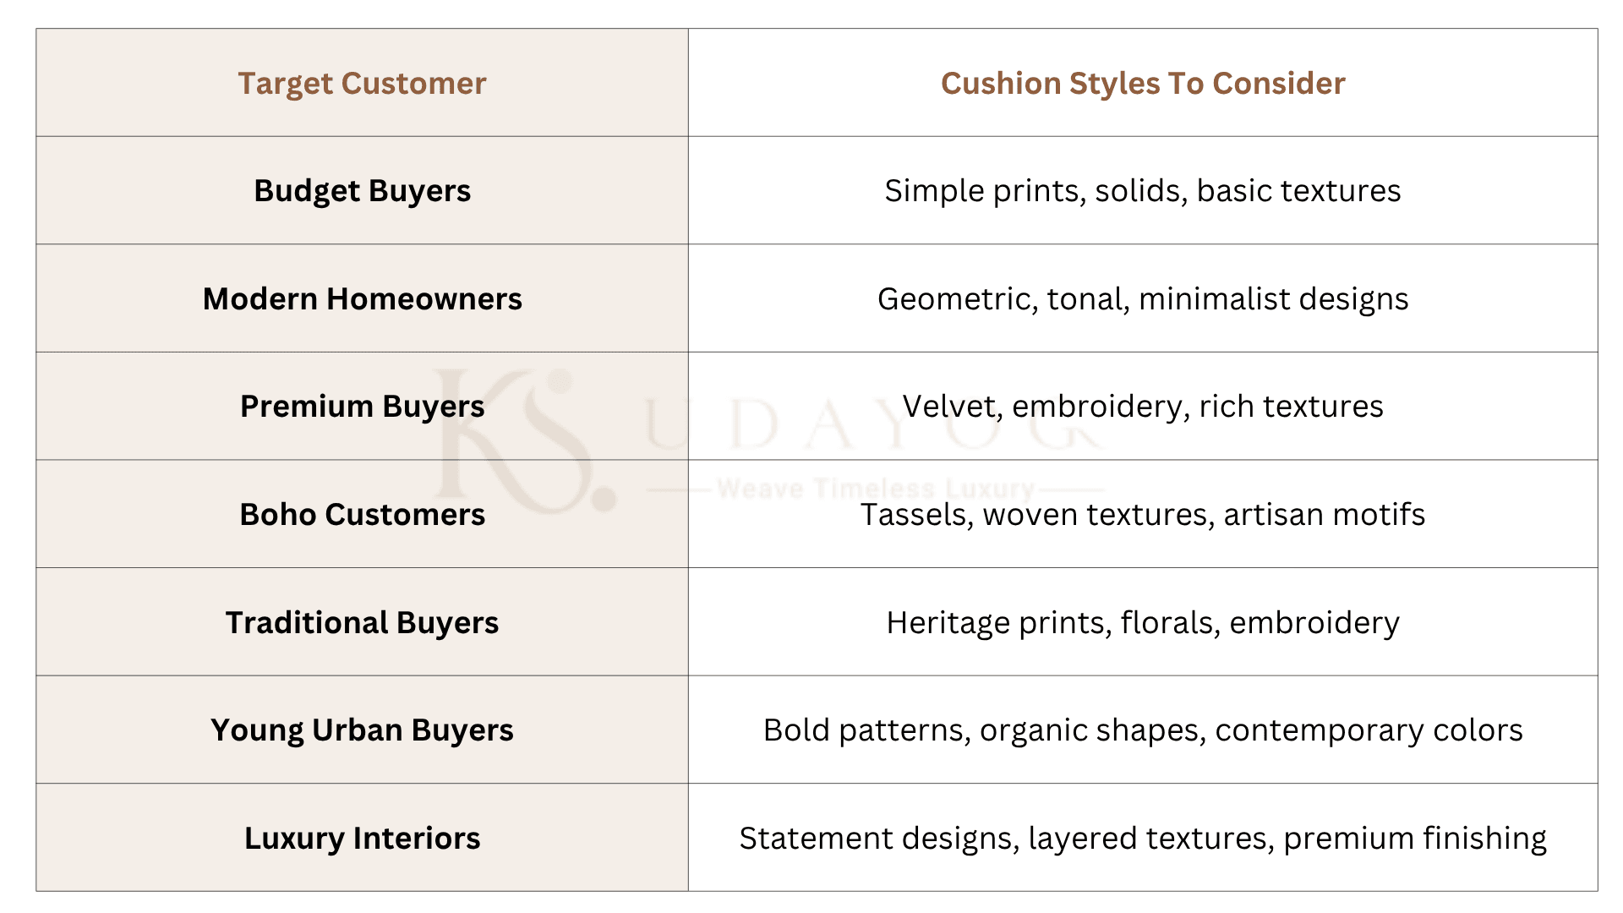Viewport: 1623px width, 913px height.
Task: Click the Target Customer column header
Action: pyautogui.click(x=362, y=83)
